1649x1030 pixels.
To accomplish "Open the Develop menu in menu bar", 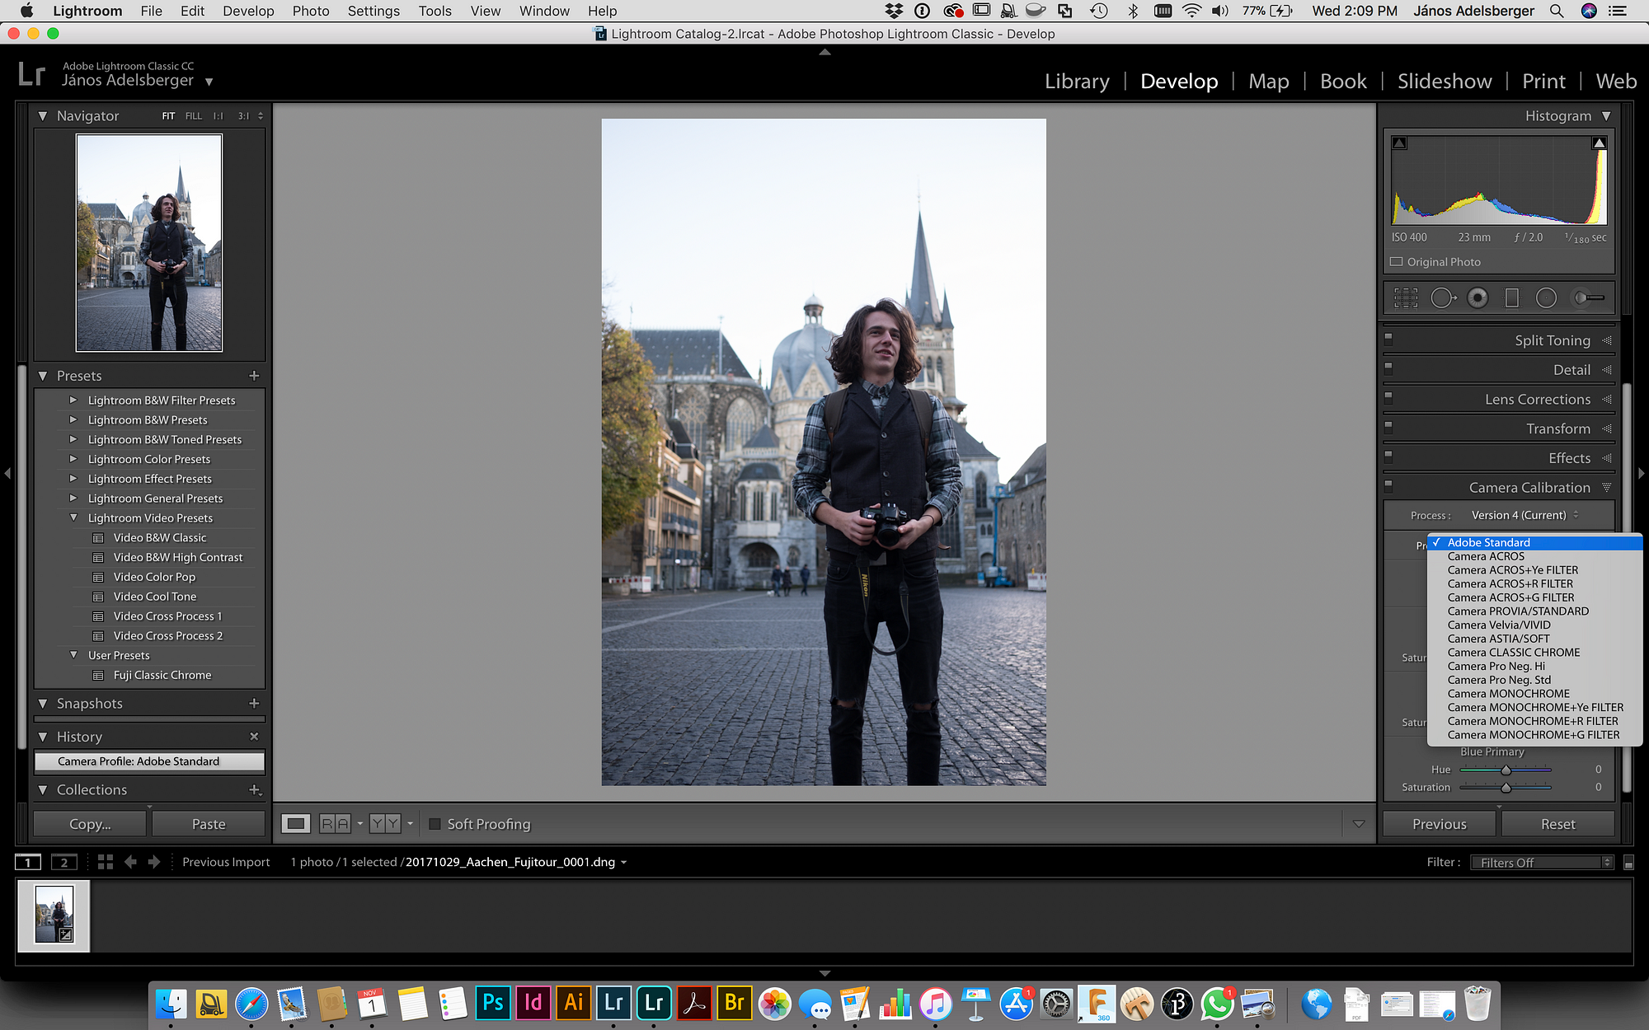I will tap(248, 11).
